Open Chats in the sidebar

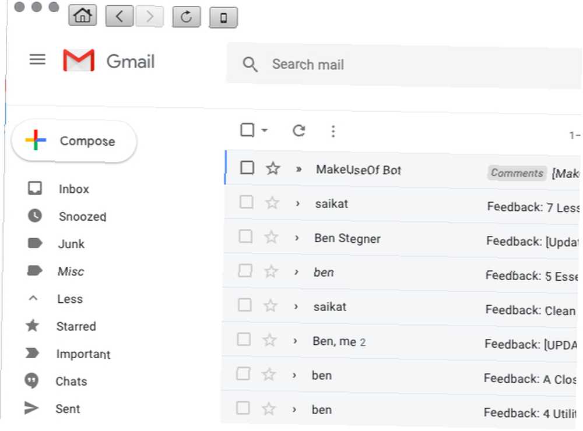pos(56,381)
